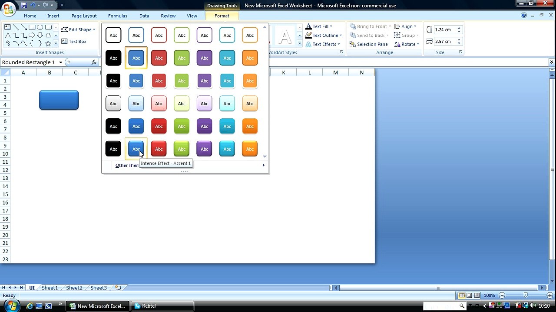Open the Insert ribbon tab
Screen dimensions: 556x312
(53, 16)
